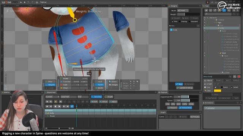Switch to the Tree panel tab
The width and height of the screenshot is (243, 136).
tap(206, 6)
